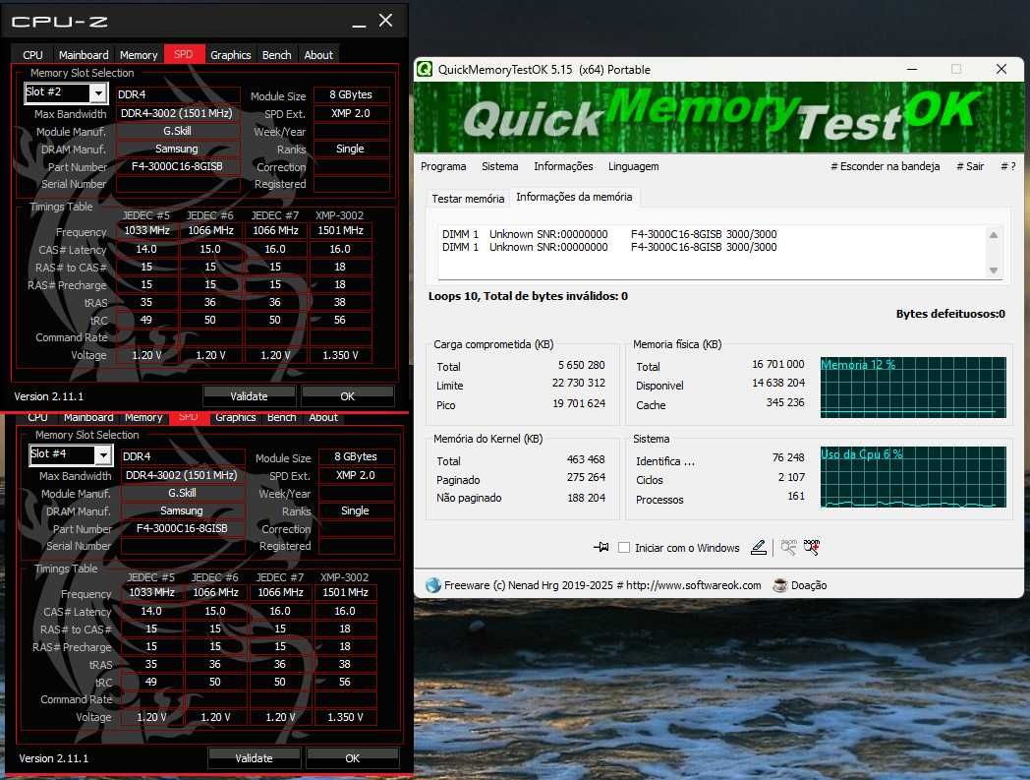Click the pencil edit icon beside Iniciar com o Windows
The width and height of the screenshot is (1030, 780).
[759, 547]
